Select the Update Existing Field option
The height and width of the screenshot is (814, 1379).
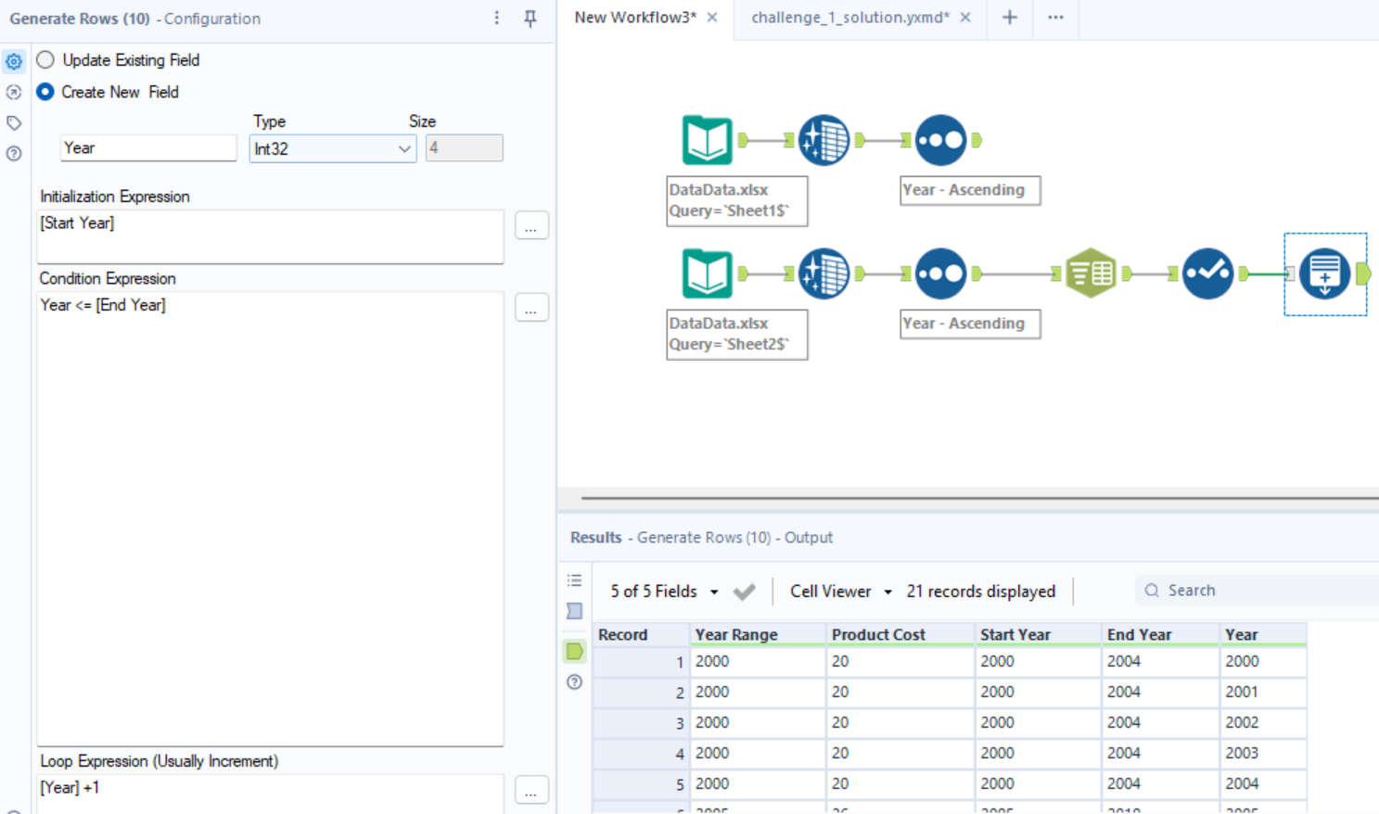[x=45, y=60]
